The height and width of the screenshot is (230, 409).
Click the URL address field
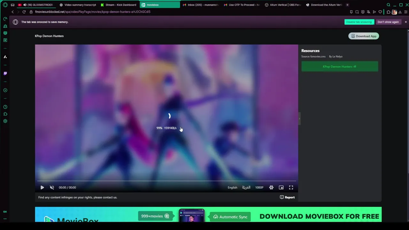click(x=189, y=12)
